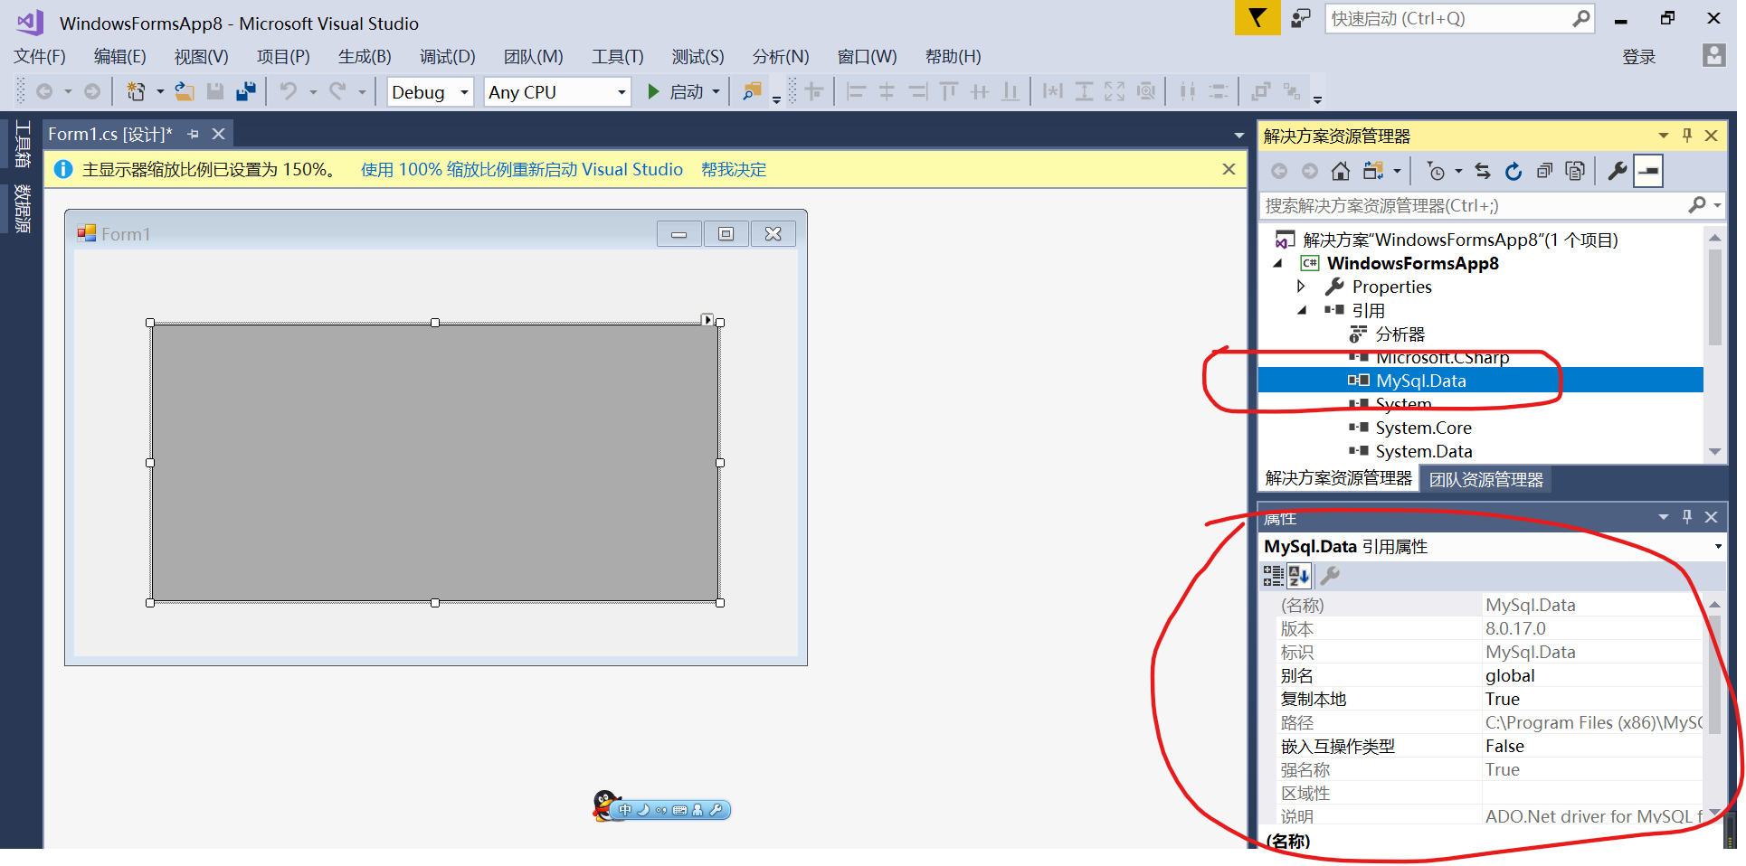Restart Visual Studio at 100% scaling link
Screen dimensions: 1746x866
pos(521,169)
